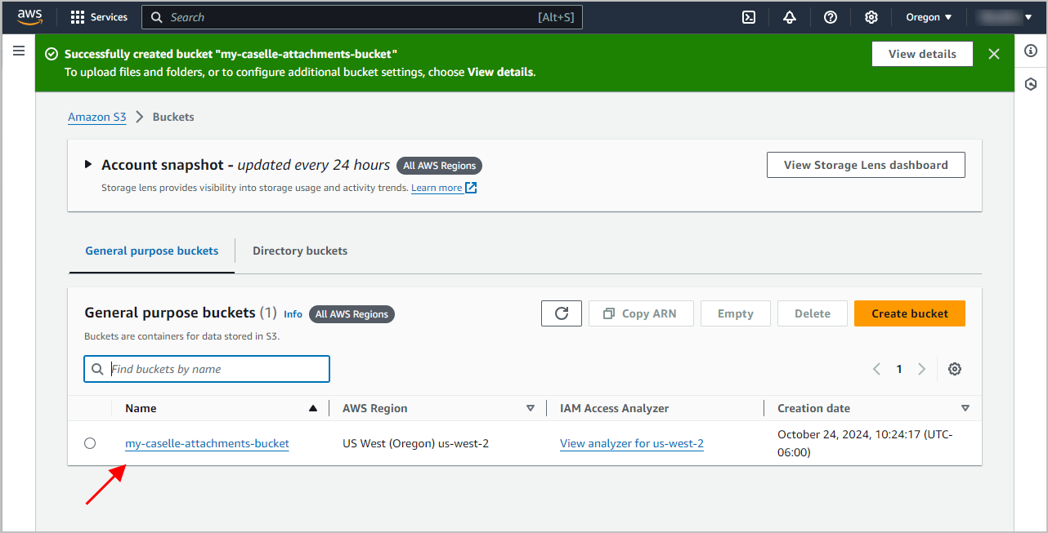Open View analyzer for us-west-2 link
This screenshot has height=533, width=1048.
632,443
